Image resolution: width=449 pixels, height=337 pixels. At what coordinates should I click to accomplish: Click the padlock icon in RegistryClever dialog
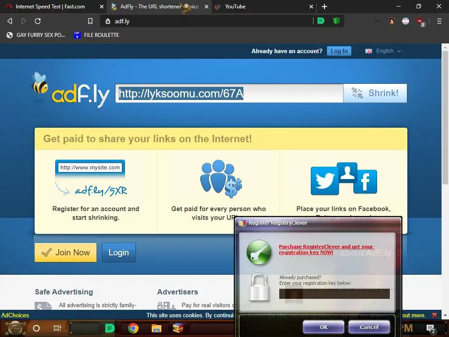coord(259,287)
